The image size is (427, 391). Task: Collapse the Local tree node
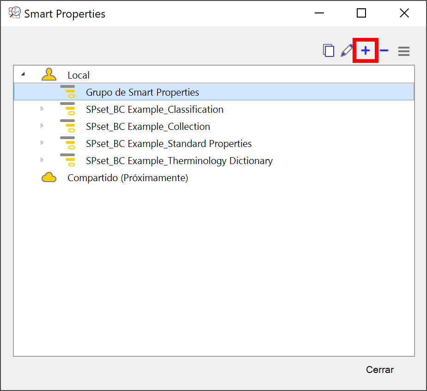click(x=23, y=74)
